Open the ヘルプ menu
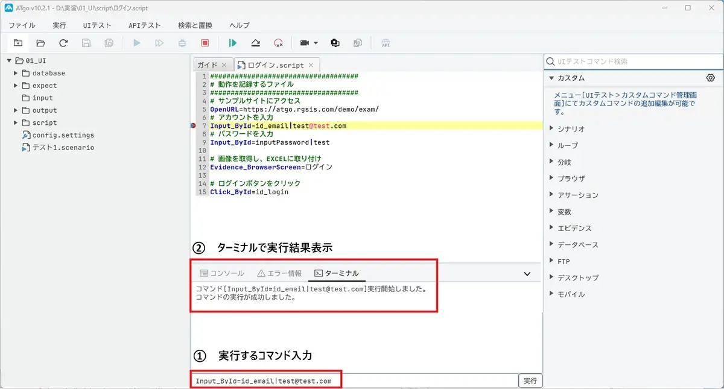724x389 pixels. pyautogui.click(x=240, y=25)
